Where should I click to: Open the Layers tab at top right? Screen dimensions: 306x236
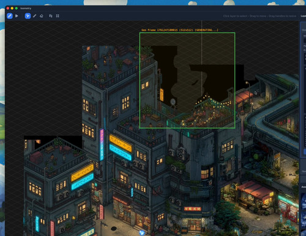tap(304, 16)
